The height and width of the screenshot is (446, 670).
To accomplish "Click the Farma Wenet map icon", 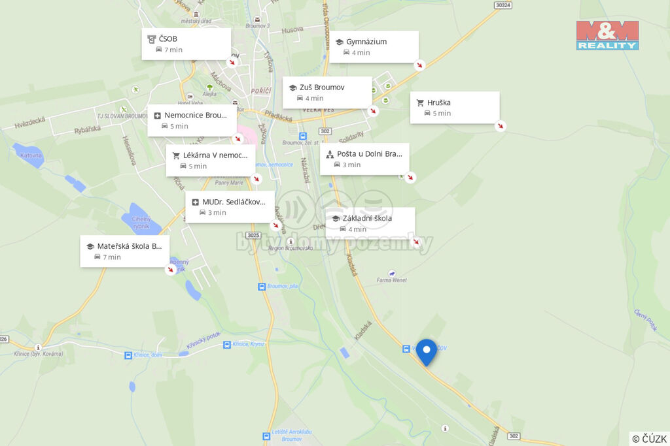I will [x=392, y=274].
